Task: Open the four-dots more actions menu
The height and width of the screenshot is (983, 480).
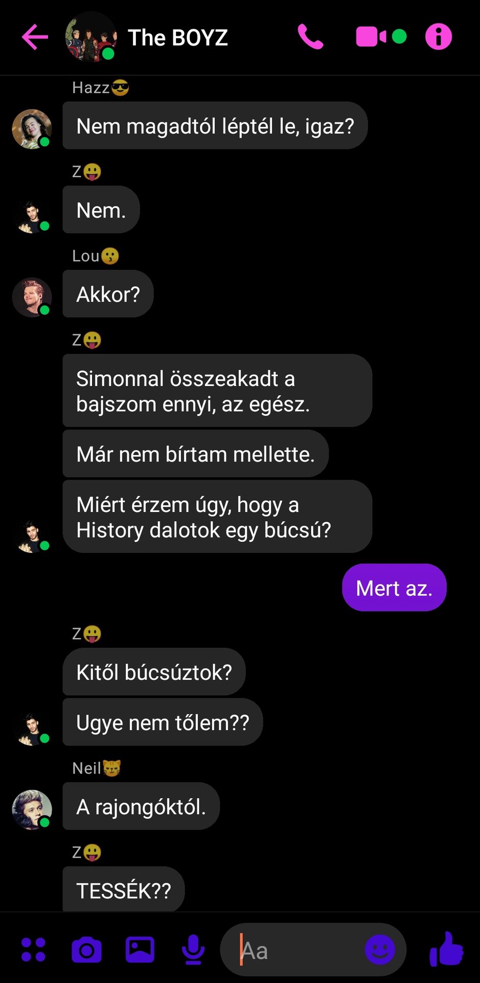Action: click(x=33, y=950)
